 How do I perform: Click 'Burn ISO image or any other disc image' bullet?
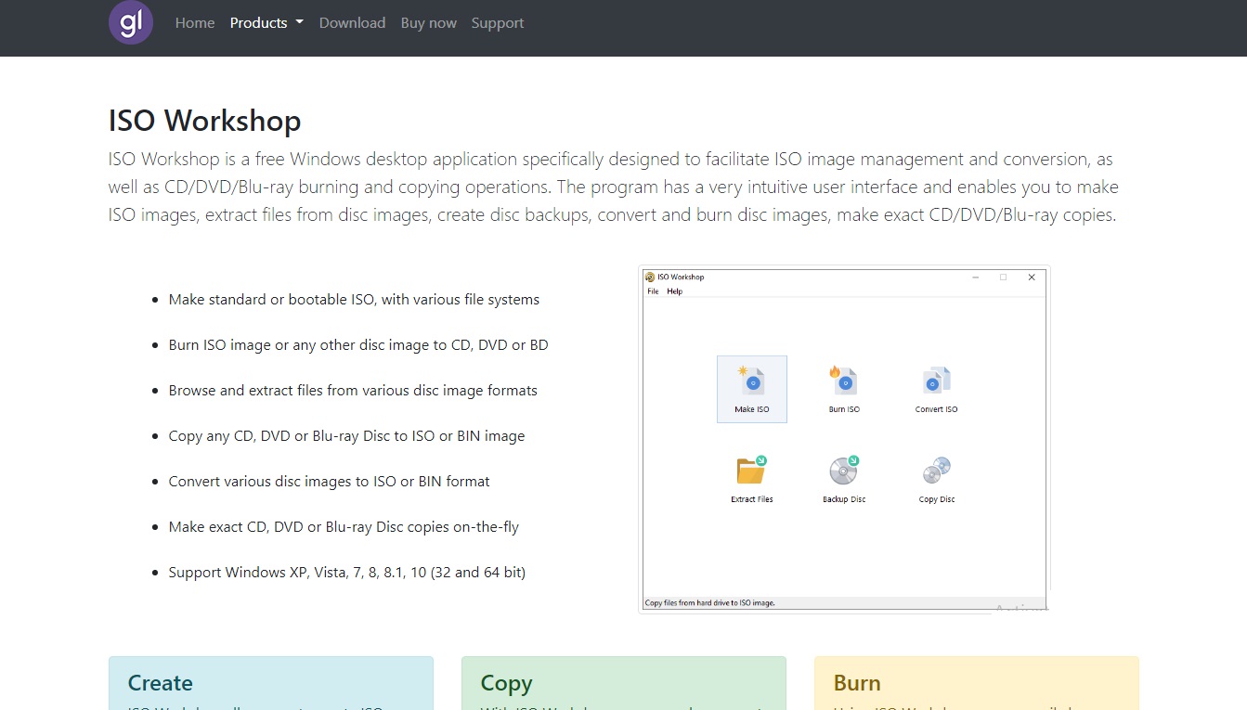pyautogui.click(x=358, y=345)
